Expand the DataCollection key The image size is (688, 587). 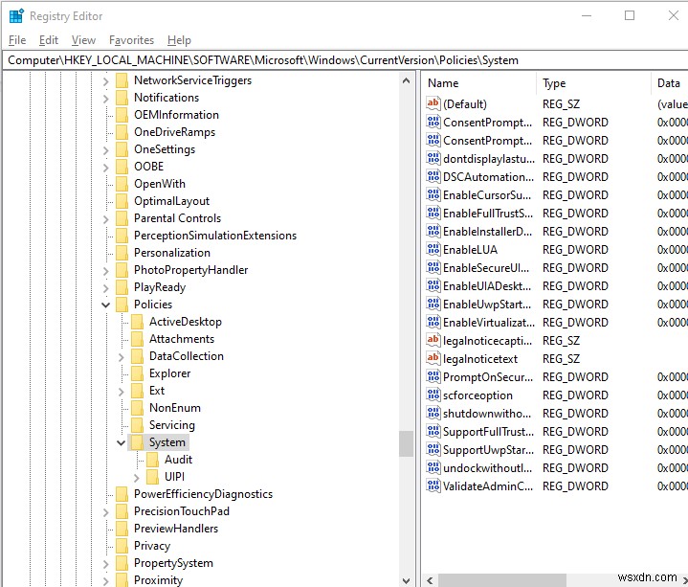pyautogui.click(x=122, y=357)
